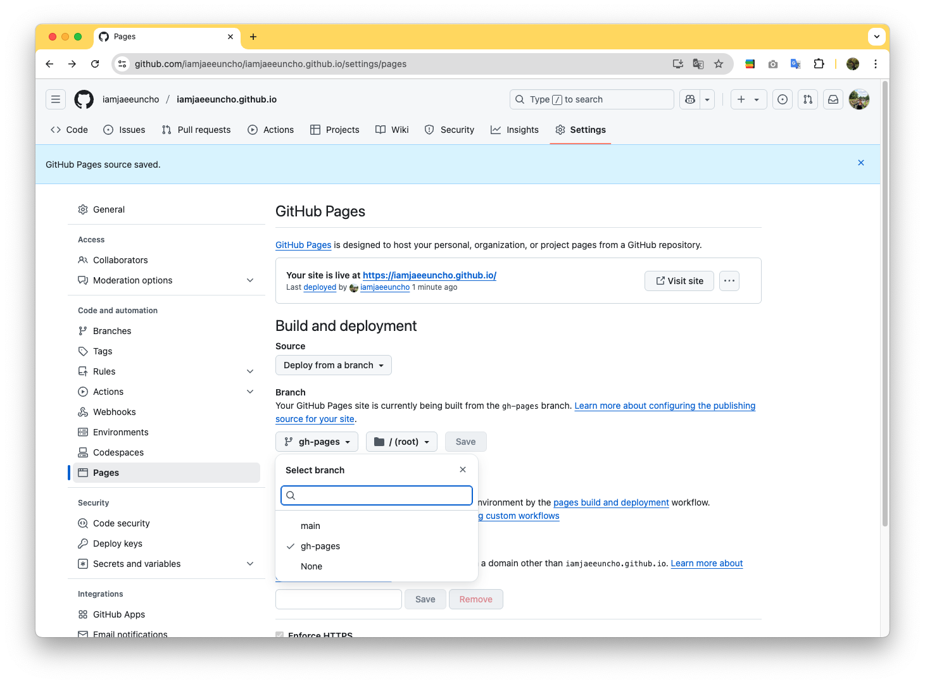Screen dimensions: 925x684
Task: Click the branch search input field
Action: (377, 495)
